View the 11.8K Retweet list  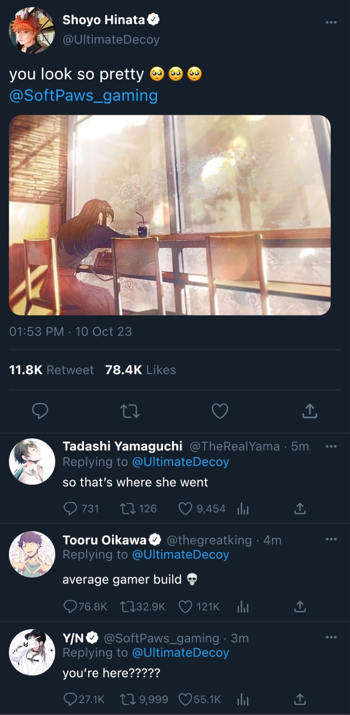tap(51, 370)
